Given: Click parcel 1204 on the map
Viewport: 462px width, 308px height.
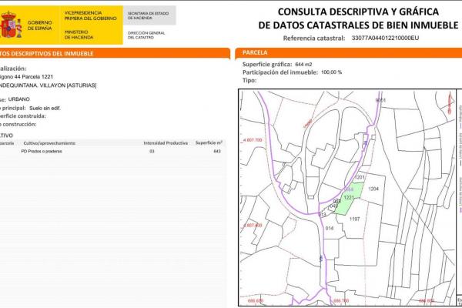Looking at the screenshot, I should point(374,189).
